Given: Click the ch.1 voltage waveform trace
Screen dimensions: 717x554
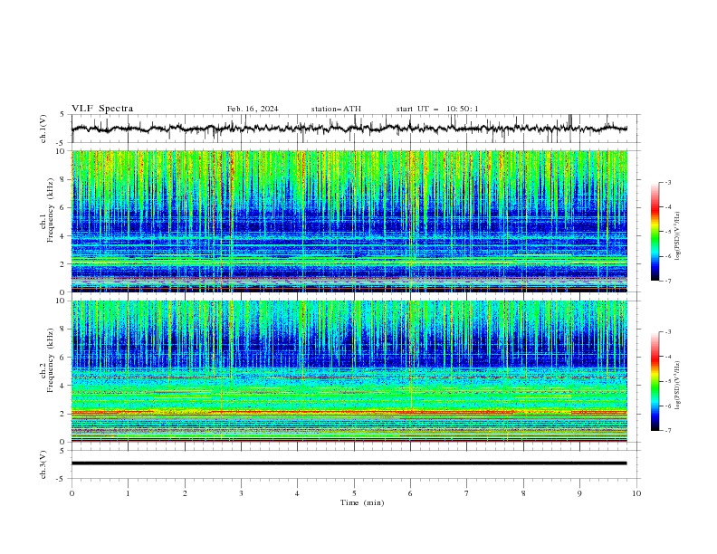Looking at the screenshot, I should (x=349, y=129).
